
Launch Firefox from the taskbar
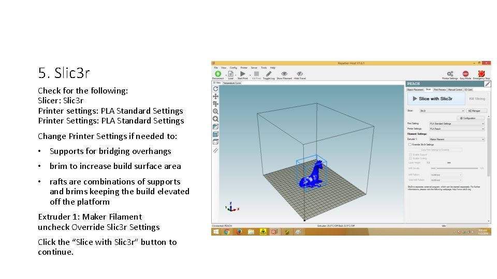239,232
